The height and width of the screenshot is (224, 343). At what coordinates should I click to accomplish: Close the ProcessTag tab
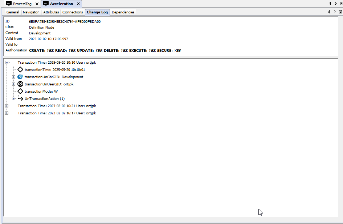click(x=37, y=4)
